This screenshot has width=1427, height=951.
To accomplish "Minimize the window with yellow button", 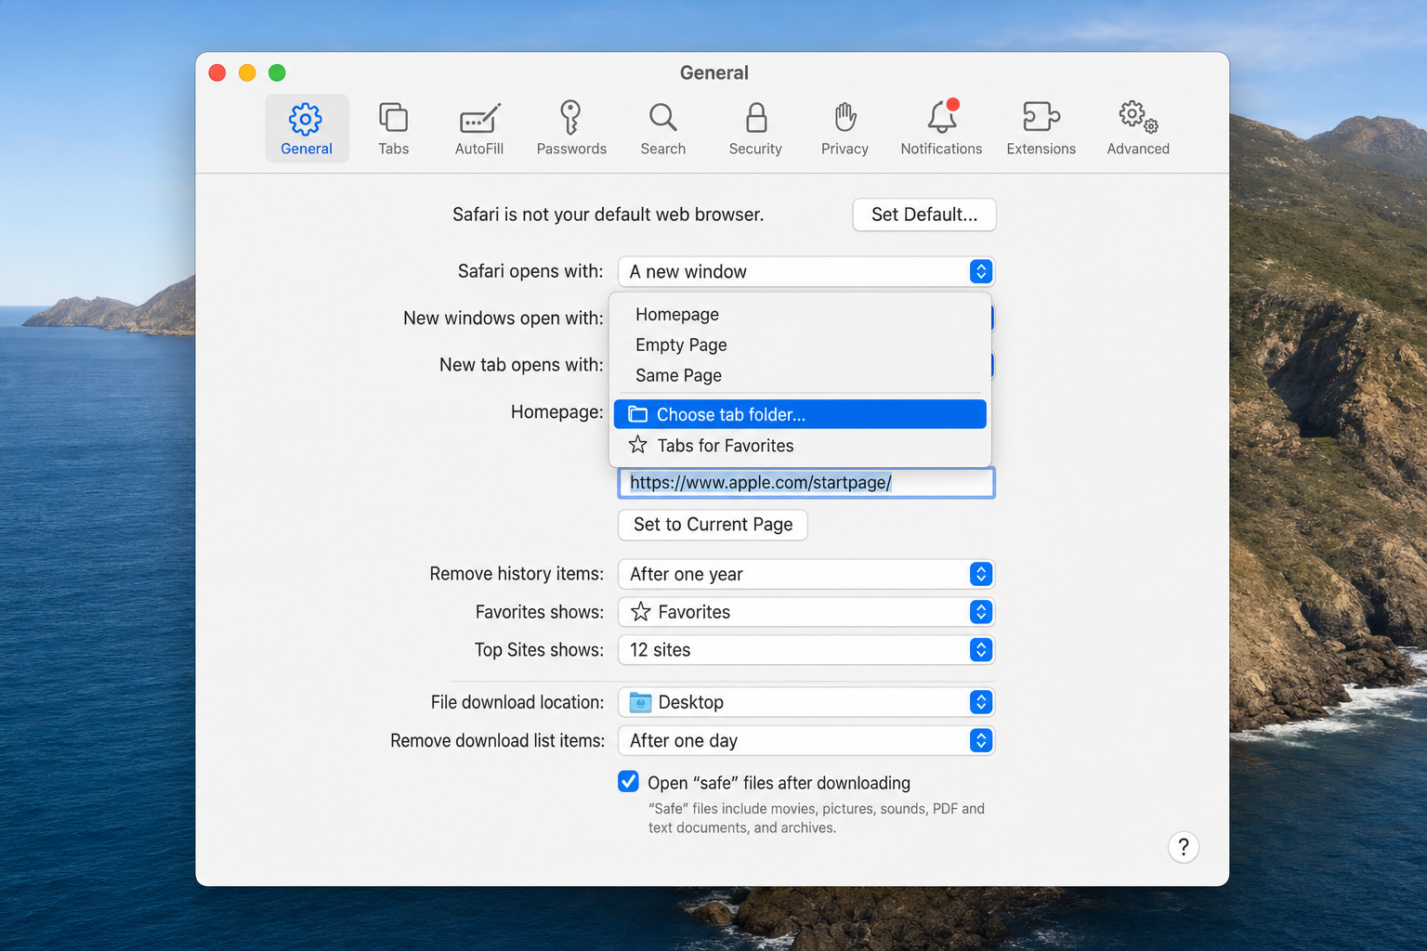I will click(x=247, y=72).
